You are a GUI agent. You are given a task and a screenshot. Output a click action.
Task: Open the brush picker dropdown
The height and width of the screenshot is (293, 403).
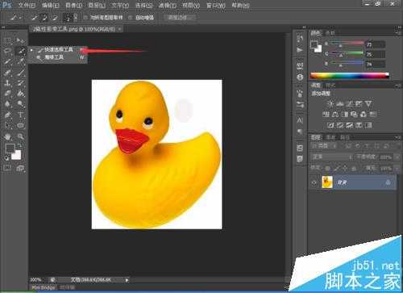coord(76,18)
